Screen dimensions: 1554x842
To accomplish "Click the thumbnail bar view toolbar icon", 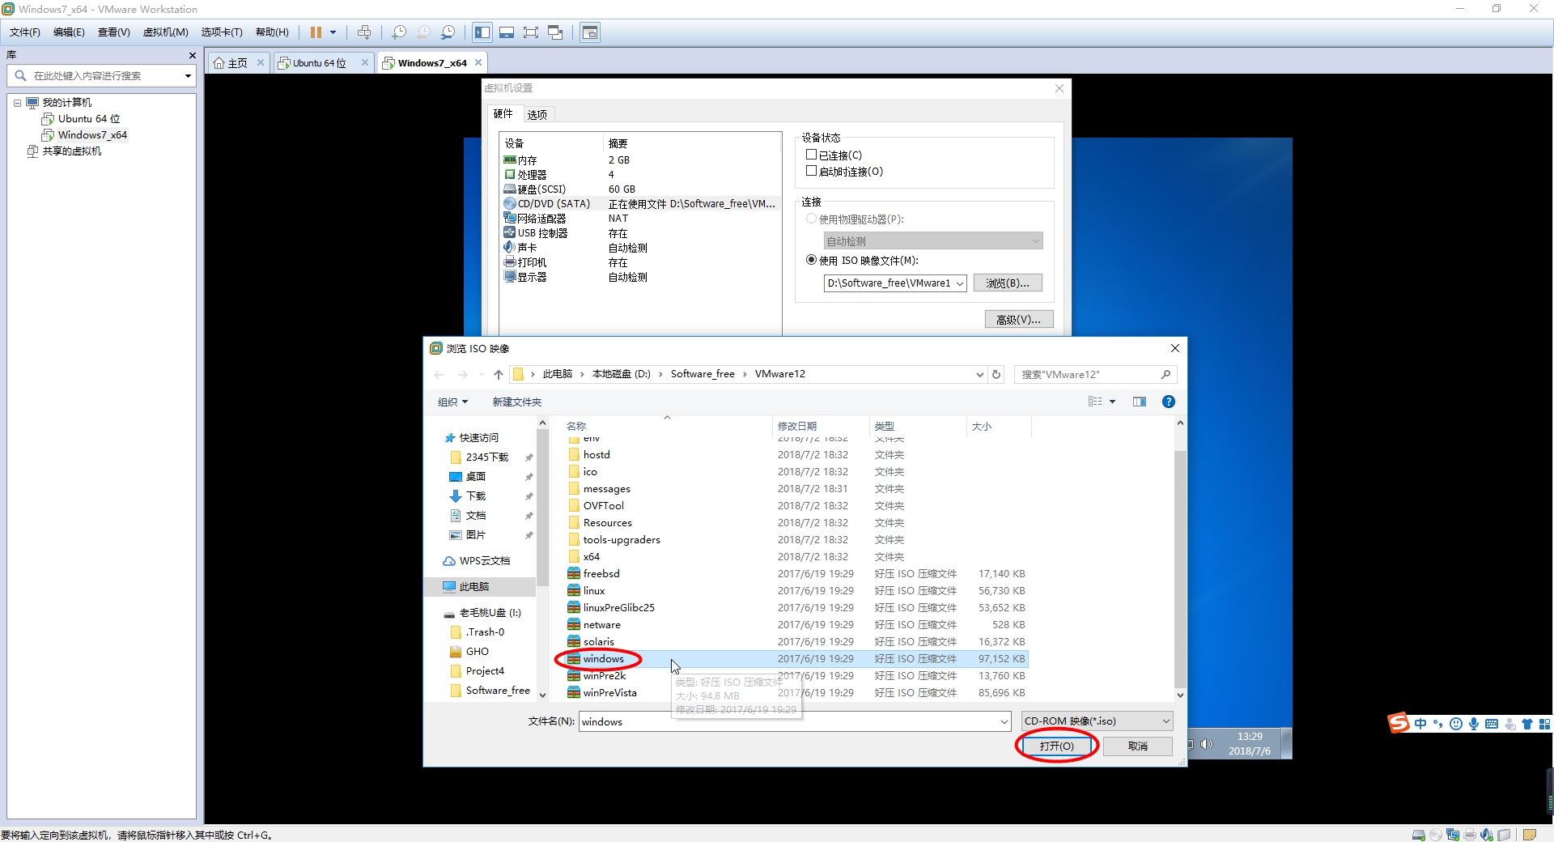I will [507, 32].
